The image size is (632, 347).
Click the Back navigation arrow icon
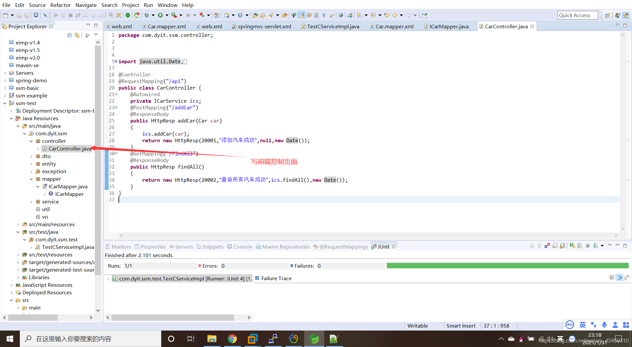click(x=395, y=15)
